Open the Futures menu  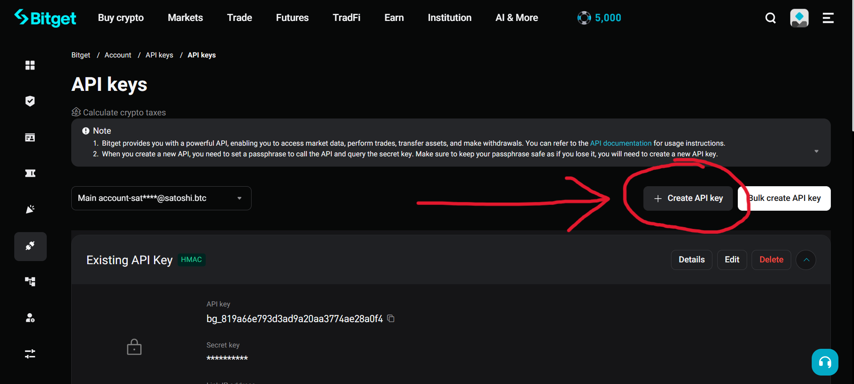click(292, 18)
